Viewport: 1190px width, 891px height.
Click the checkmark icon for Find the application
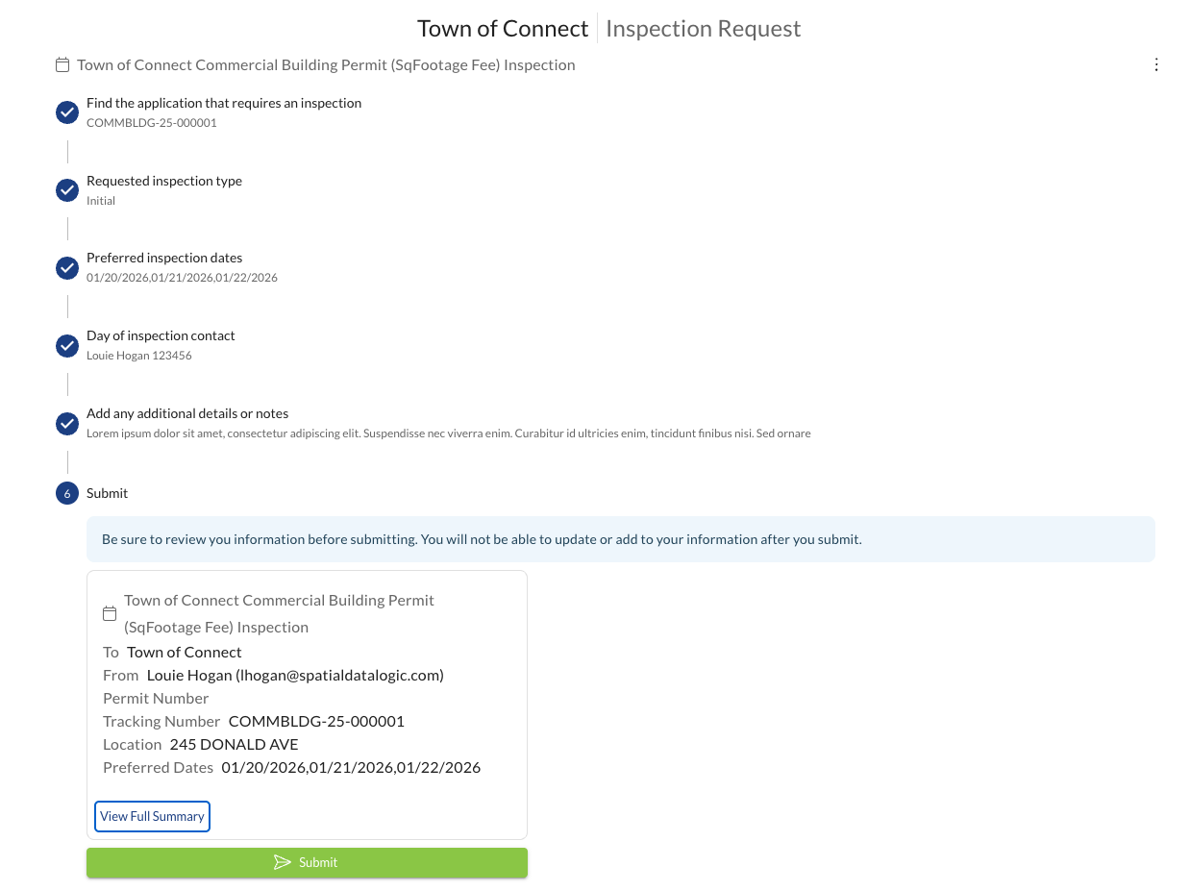67,112
